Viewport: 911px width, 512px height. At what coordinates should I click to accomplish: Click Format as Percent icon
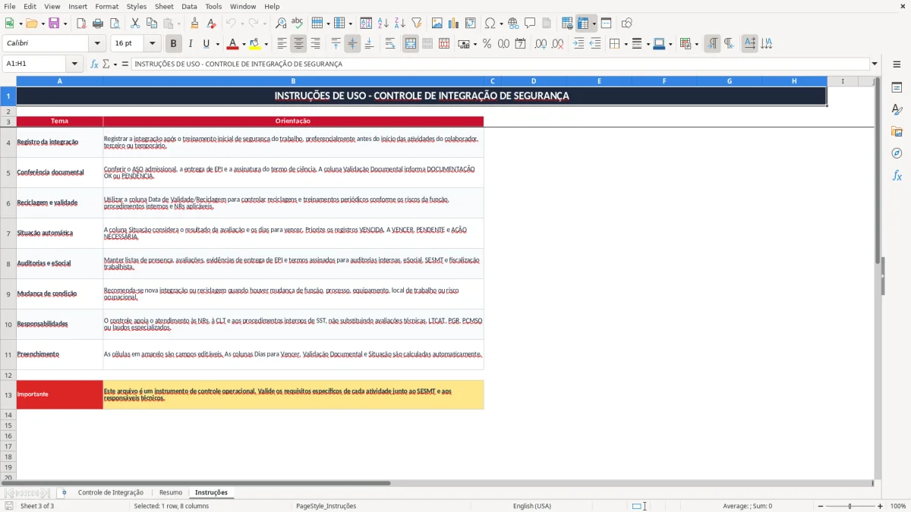(487, 44)
